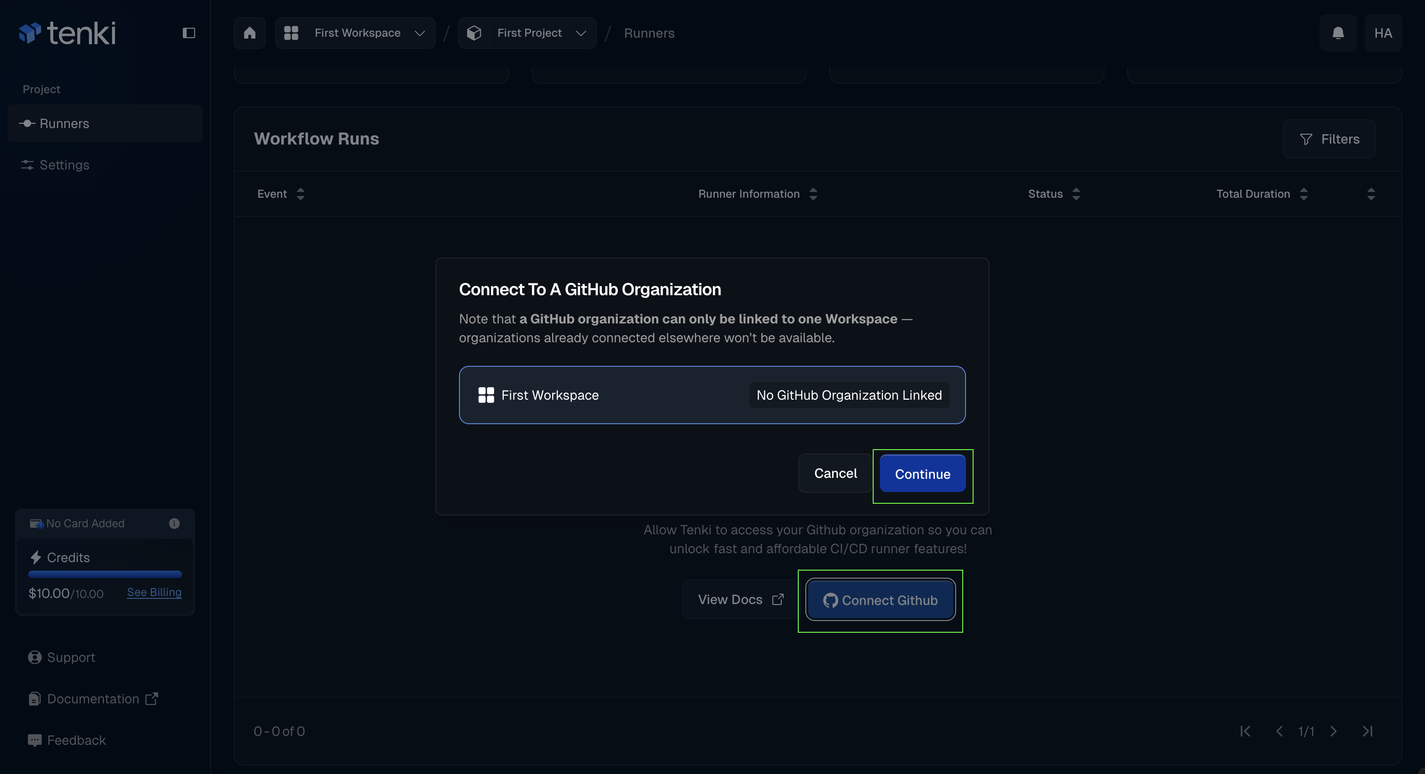Viewport: 1425px width, 774px height.
Task: Open Support from the sidebar
Action: point(62,657)
